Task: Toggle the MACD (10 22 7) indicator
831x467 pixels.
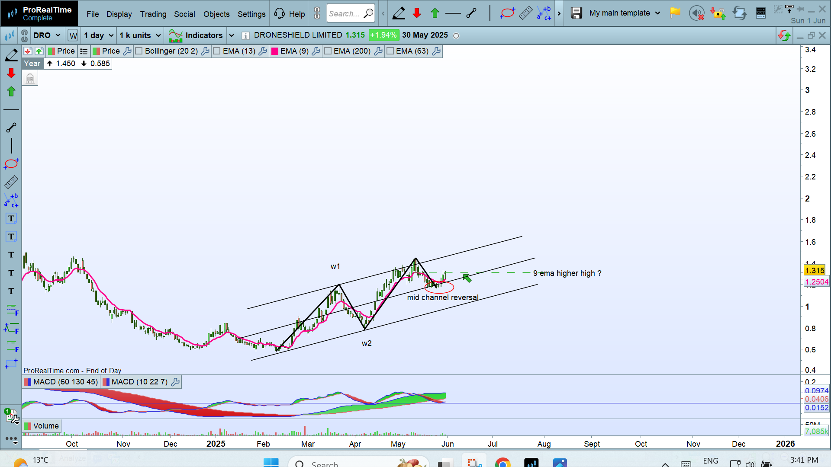Action: [x=135, y=382]
